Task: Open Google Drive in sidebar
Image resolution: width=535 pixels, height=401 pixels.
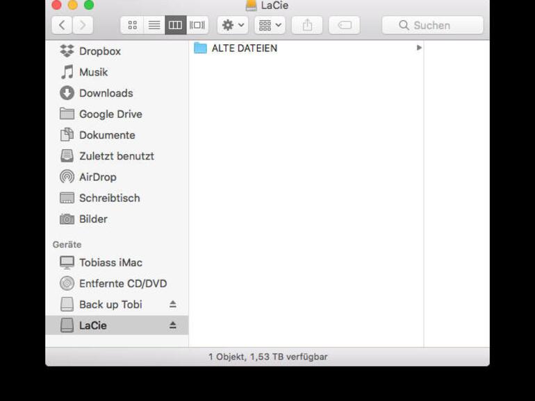Action: [x=110, y=114]
